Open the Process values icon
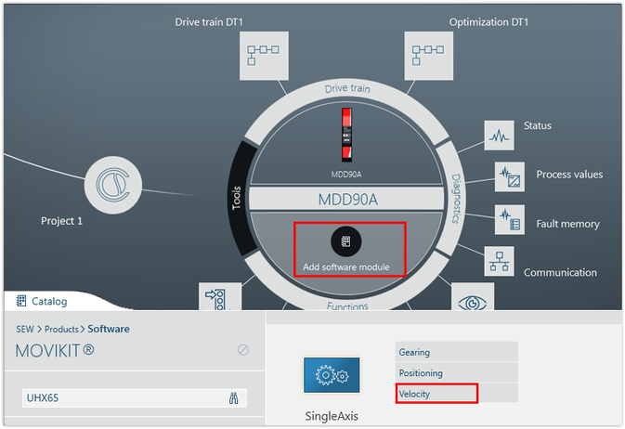 coord(509,176)
